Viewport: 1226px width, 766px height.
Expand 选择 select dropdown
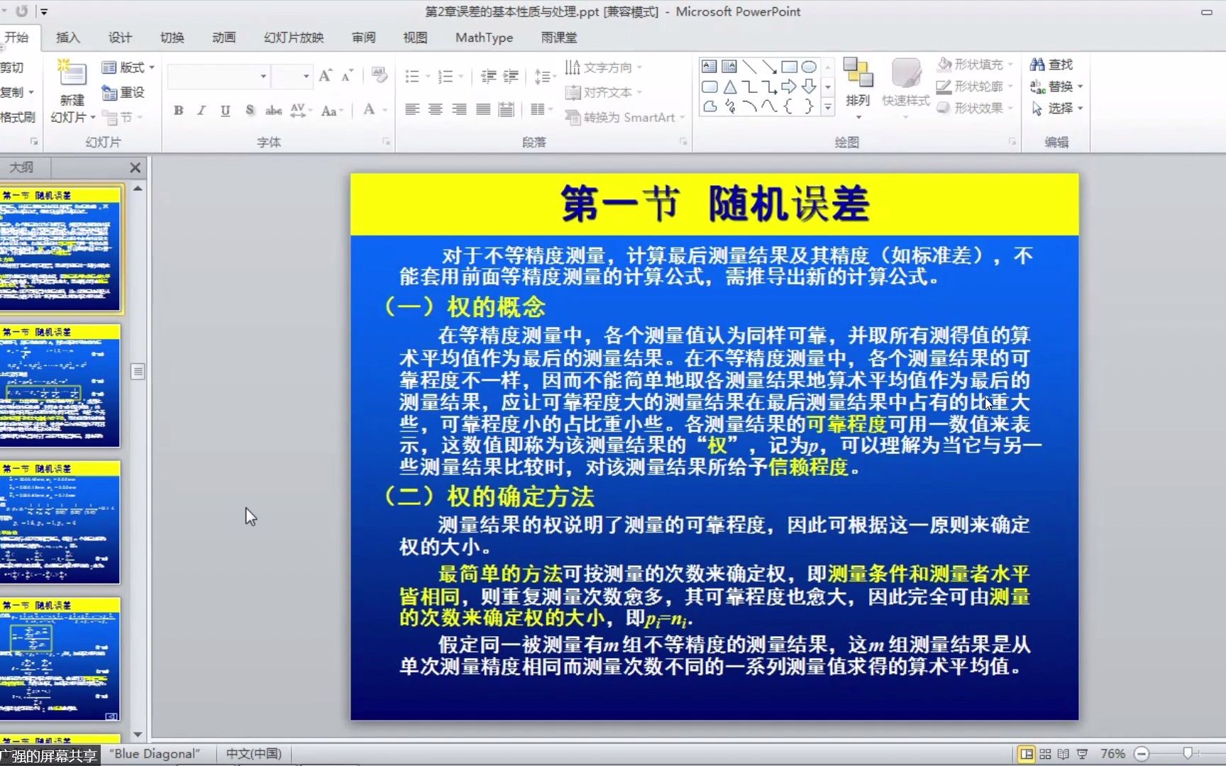pos(1080,109)
